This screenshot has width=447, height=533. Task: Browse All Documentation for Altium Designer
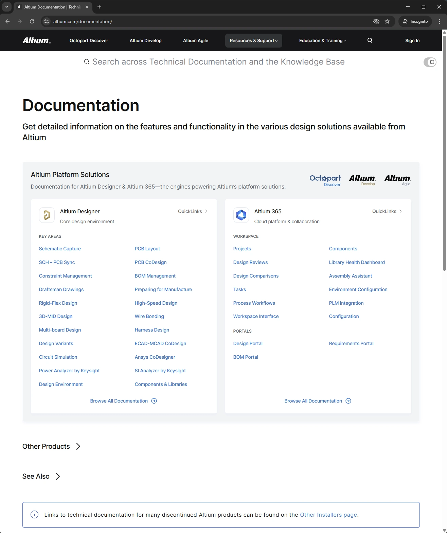(x=123, y=401)
